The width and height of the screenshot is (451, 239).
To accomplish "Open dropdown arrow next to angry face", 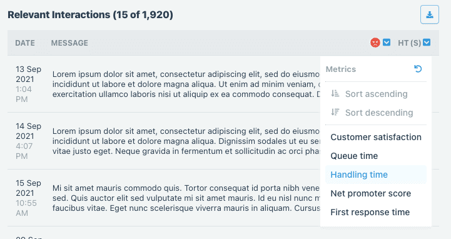I will 387,43.
